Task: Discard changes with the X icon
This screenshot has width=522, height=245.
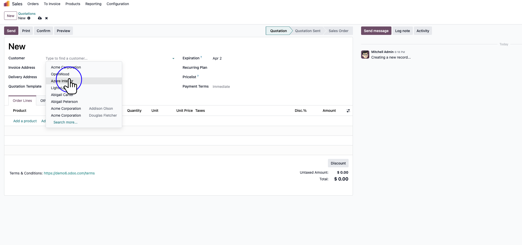Action: (46, 18)
